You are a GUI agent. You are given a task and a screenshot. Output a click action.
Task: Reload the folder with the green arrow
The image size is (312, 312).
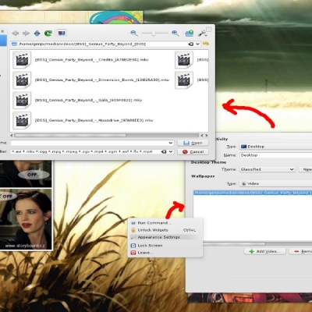click(x=48, y=34)
